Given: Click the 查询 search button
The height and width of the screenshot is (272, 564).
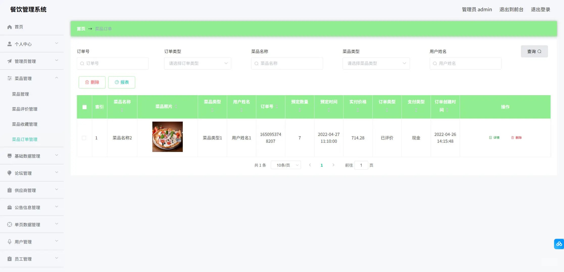Looking at the screenshot, I should 534,51.
